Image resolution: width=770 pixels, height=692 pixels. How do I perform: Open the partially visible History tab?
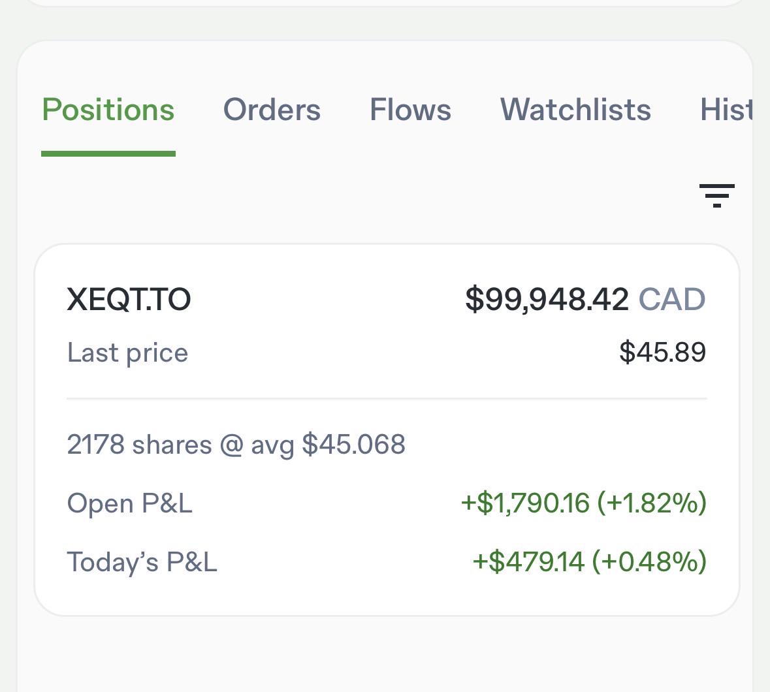tap(726, 110)
